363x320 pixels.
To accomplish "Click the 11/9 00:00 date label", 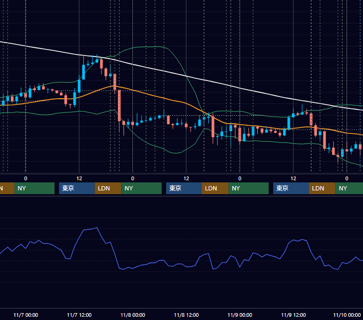I will 240,315.
